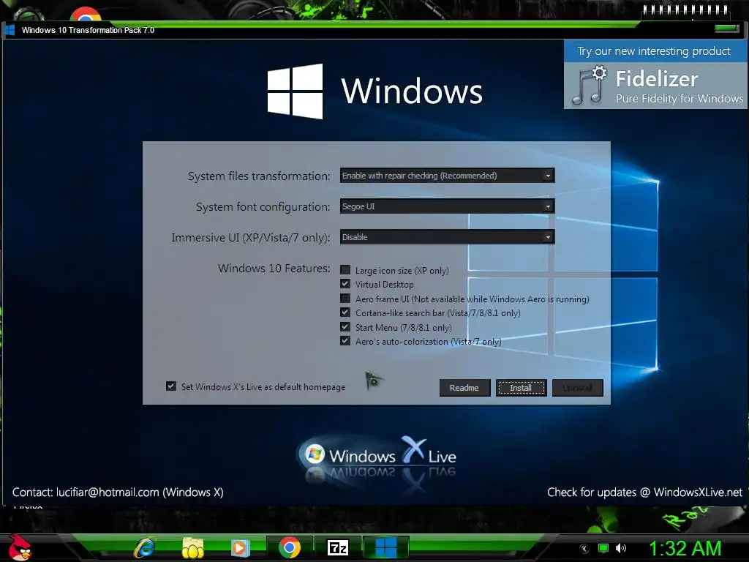
Task: Toggle Aero frame UI checkbox
Action: (x=345, y=299)
